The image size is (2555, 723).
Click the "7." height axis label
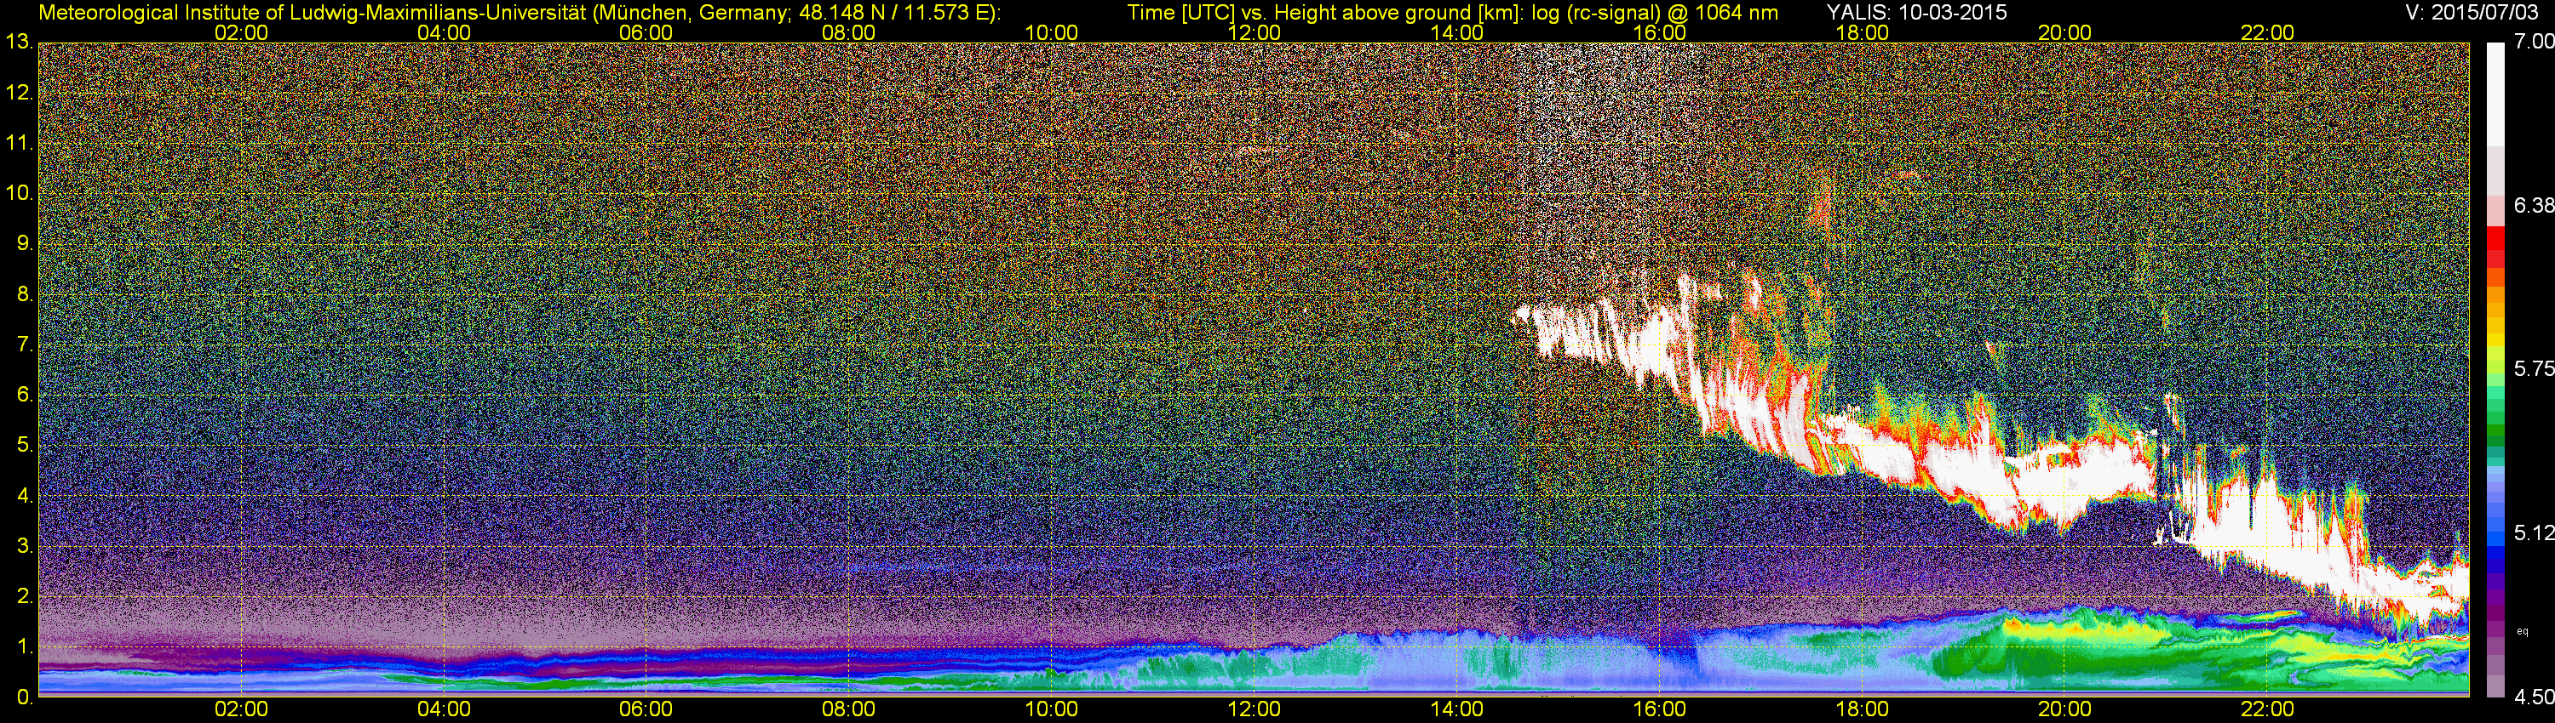(24, 344)
